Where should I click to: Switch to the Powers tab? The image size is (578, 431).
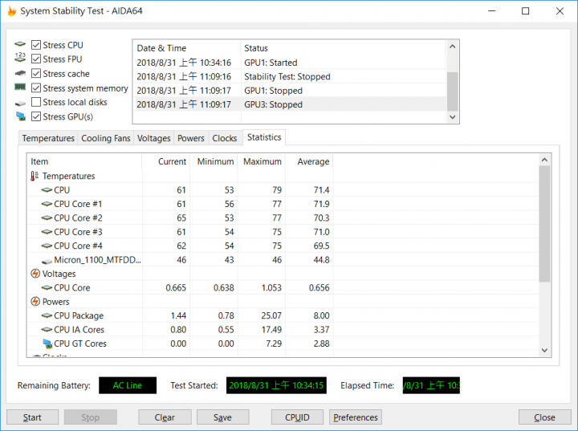(191, 138)
